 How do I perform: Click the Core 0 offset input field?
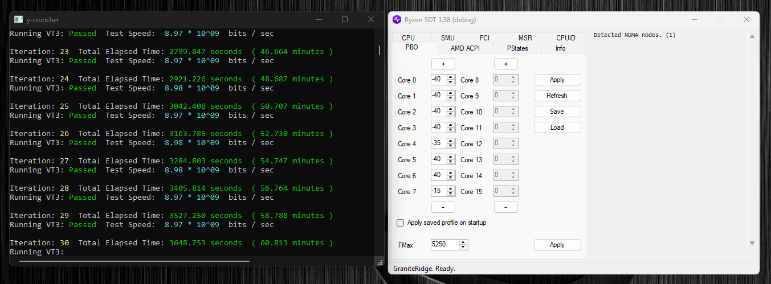click(x=439, y=80)
